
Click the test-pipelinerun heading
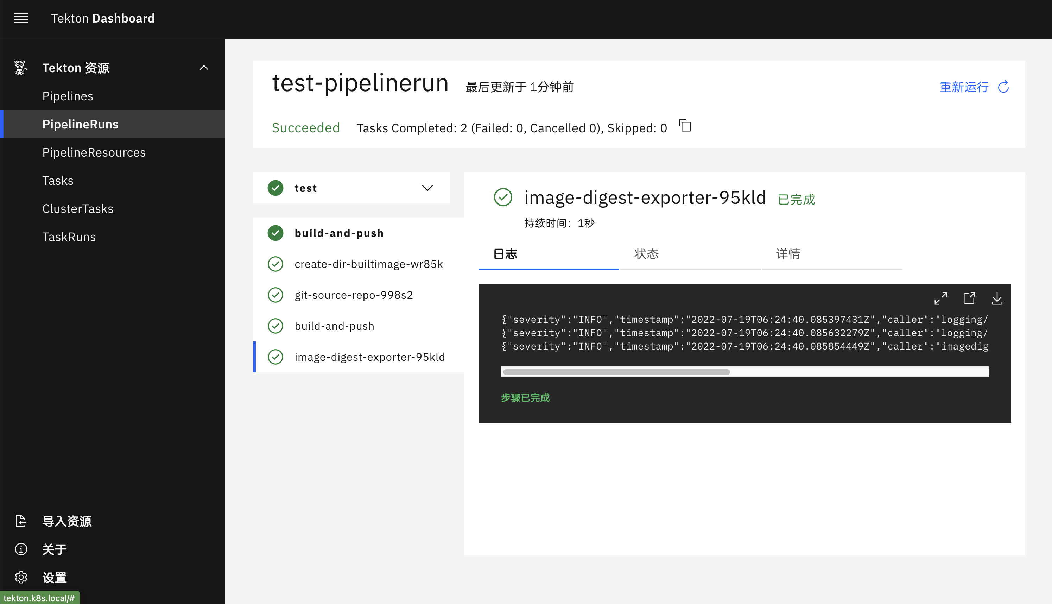click(360, 83)
